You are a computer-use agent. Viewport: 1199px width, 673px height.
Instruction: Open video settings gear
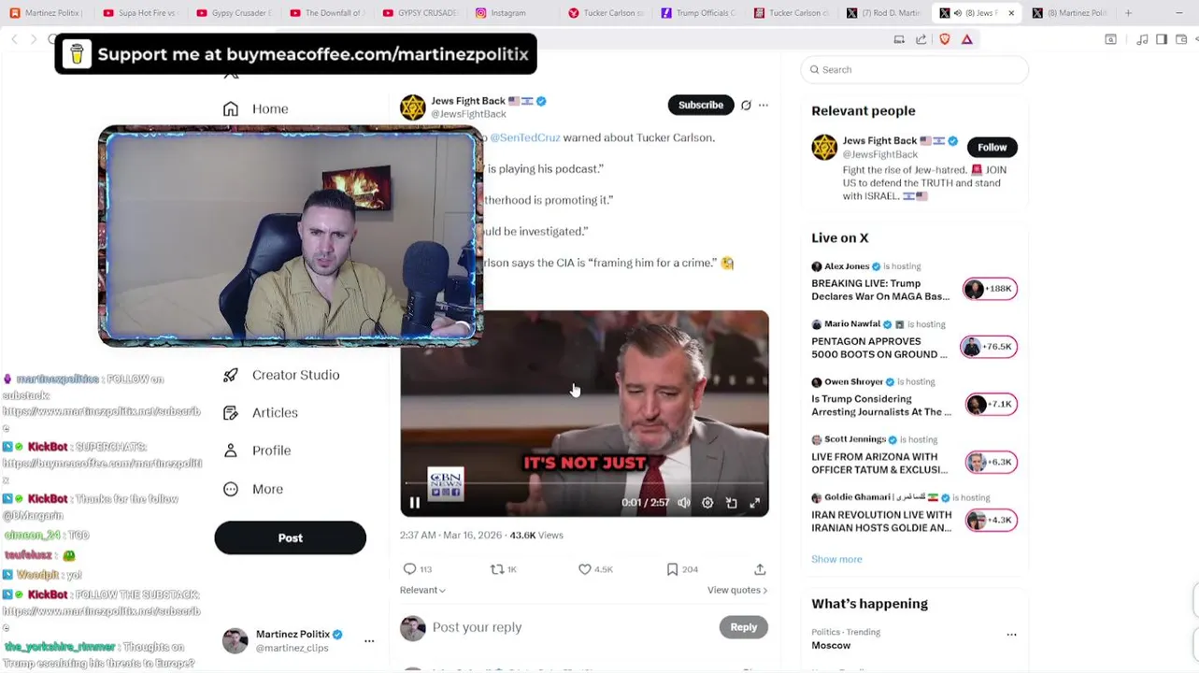707,503
